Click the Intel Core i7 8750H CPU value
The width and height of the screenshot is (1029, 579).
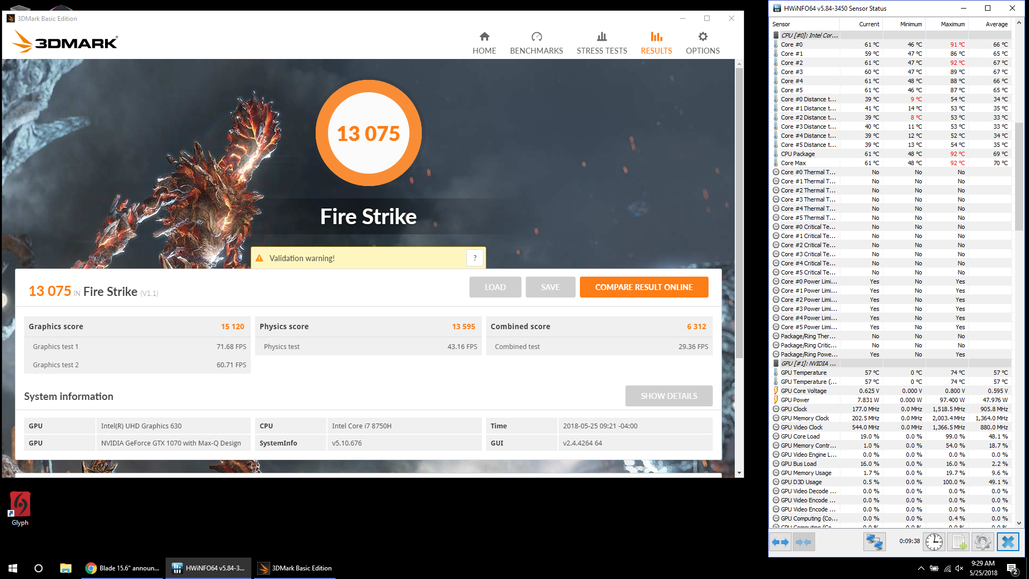pyautogui.click(x=361, y=426)
